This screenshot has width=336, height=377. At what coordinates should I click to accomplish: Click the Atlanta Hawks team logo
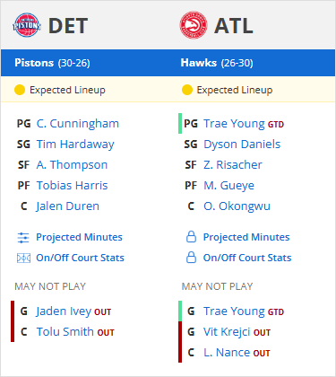tap(194, 25)
